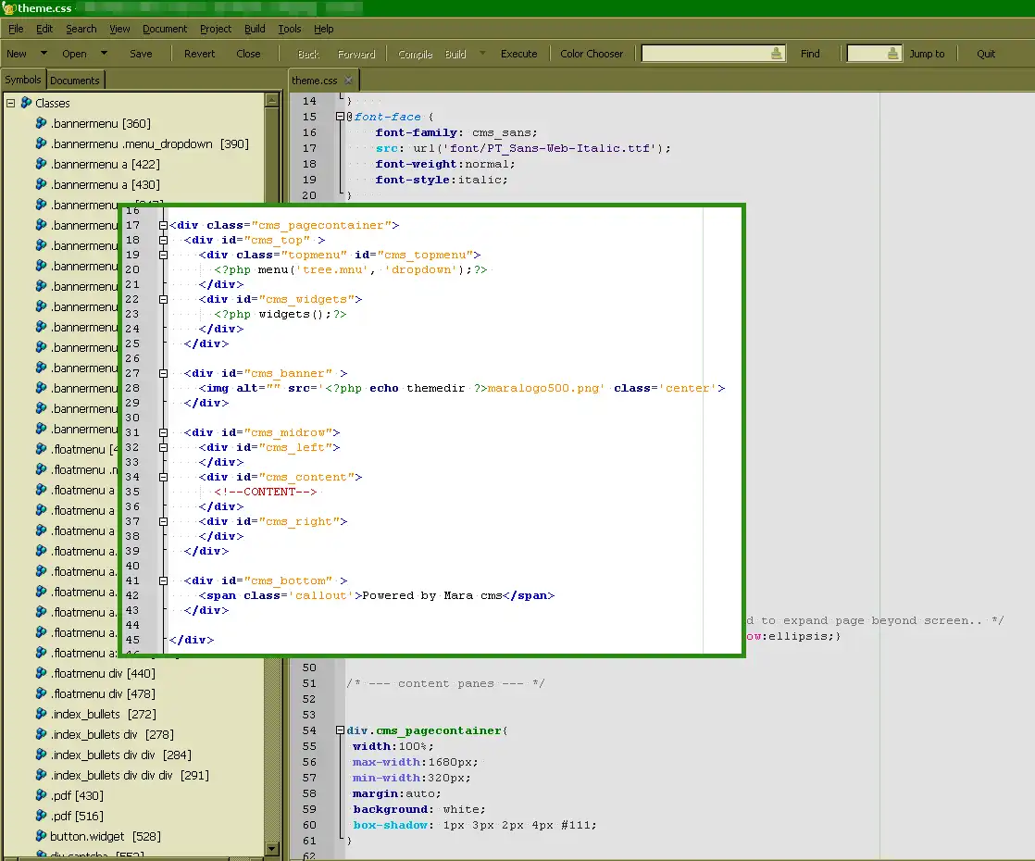Fold the div.cms_pagecontainer CSS rule at line 54
Screen dimensions: 1035x861
[x=341, y=730]
